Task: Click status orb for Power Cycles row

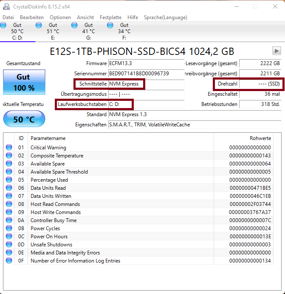Action: coord(9,228)
